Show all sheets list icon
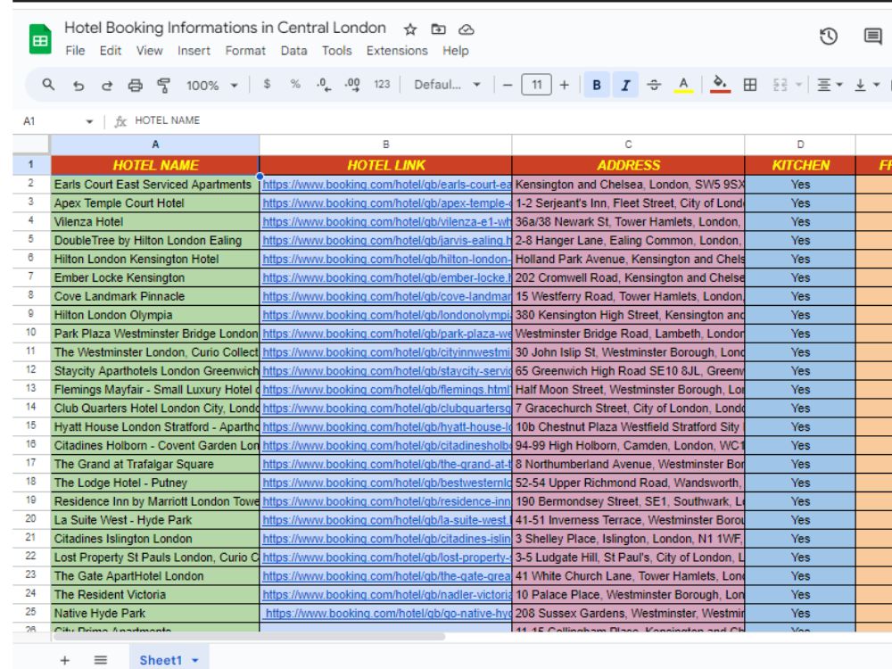892x669 pixels. (101, 660)
